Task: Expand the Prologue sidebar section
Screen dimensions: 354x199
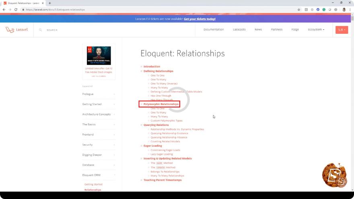Action: pos(99,94)
